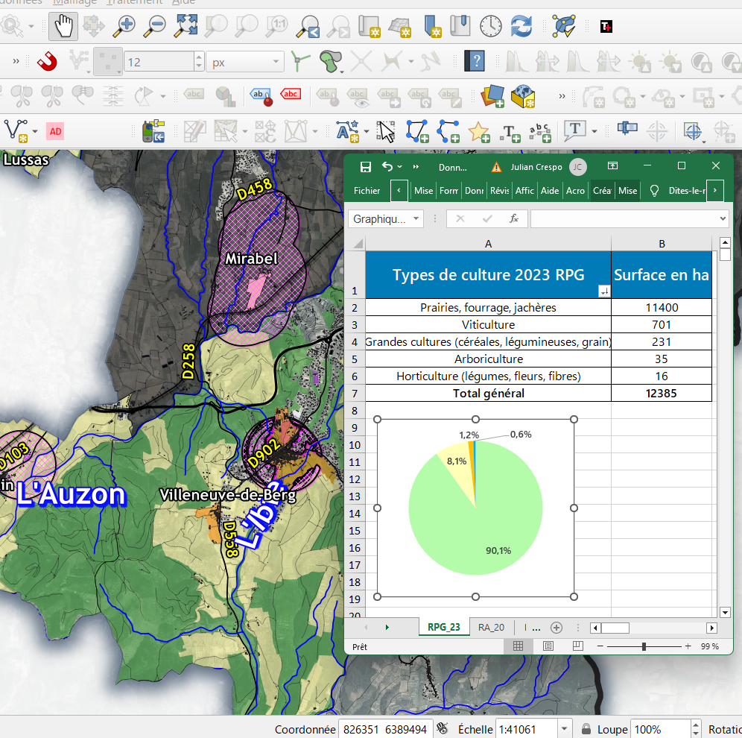Open the Temporal Controller clock panel
Screen dimensions: 742x738
pyautogui.click(x=490, y=26)
